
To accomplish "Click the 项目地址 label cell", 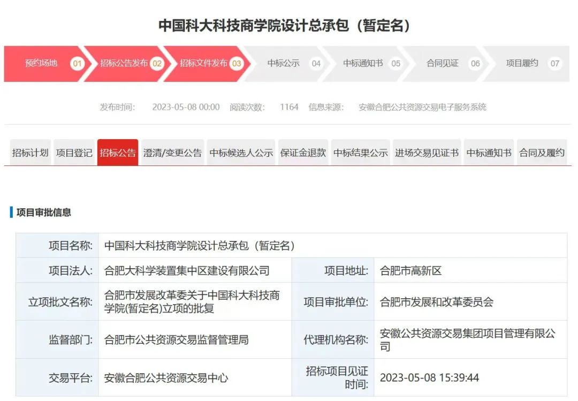I will (x=333, y=270).
